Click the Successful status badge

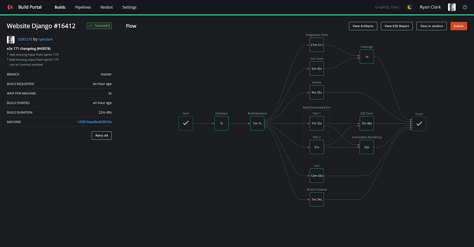pos(98,26)
